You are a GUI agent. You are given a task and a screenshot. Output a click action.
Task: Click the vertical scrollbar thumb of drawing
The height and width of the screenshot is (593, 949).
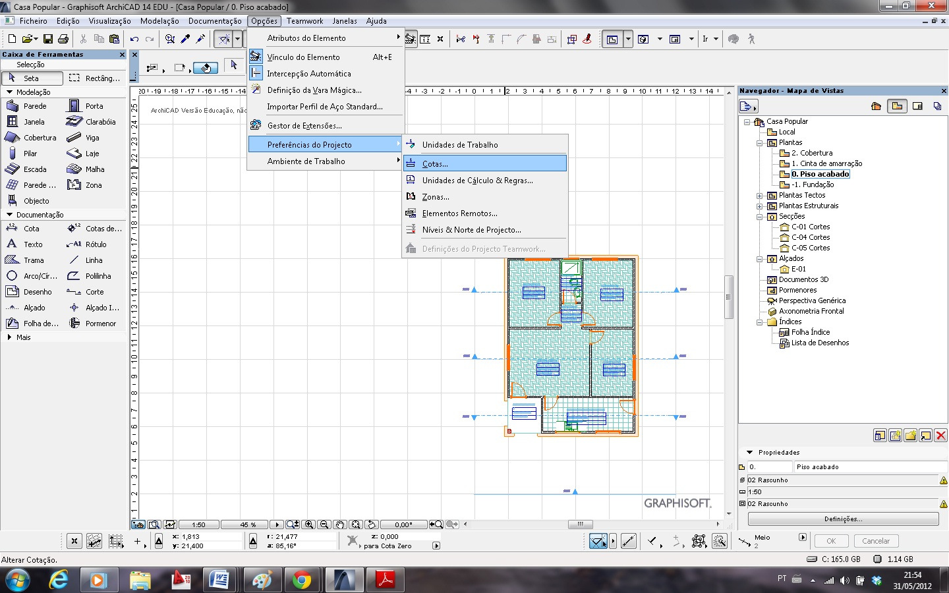click(728, 296)
